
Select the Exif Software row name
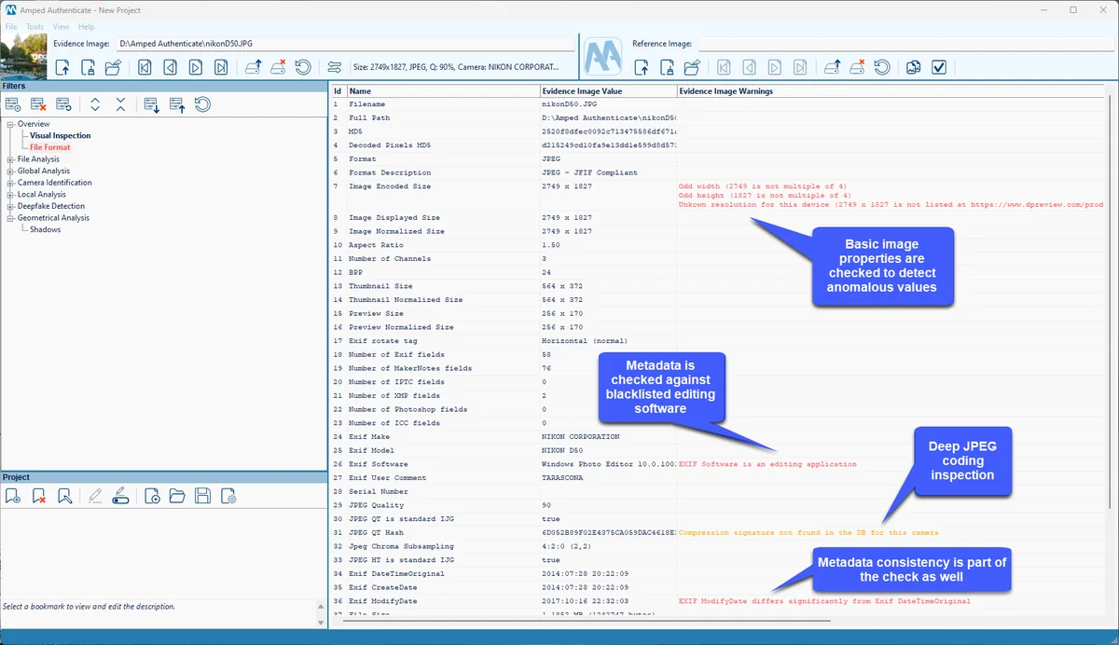tap(378, 464)
